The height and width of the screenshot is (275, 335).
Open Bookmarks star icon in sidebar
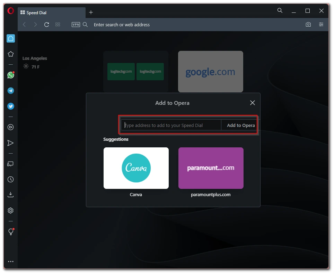pos(11,54)
